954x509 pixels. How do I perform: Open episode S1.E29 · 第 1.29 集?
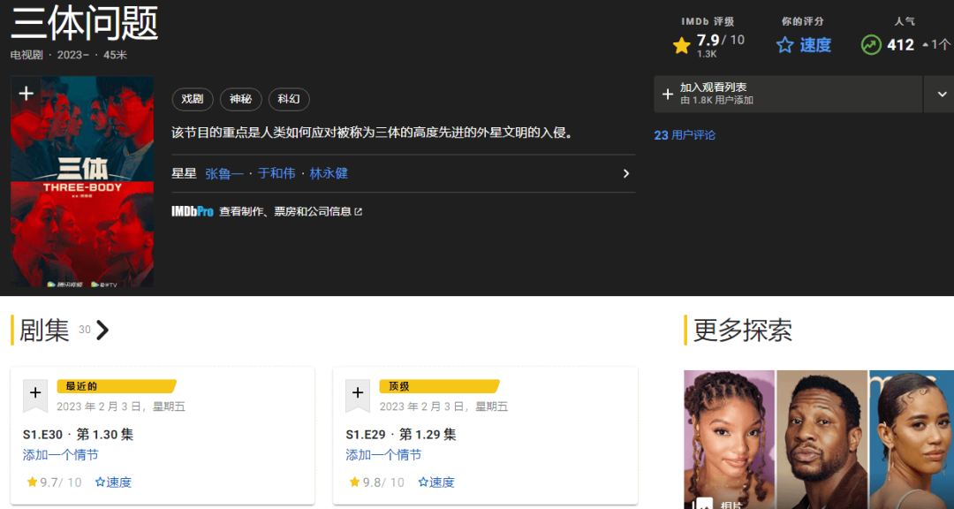[401, 435]
